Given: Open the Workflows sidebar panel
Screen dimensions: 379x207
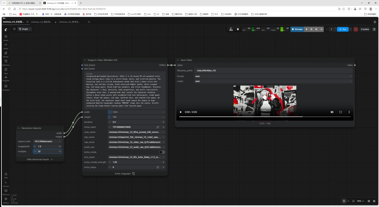Looking at the screenshot, I should (x=6, y=62).
